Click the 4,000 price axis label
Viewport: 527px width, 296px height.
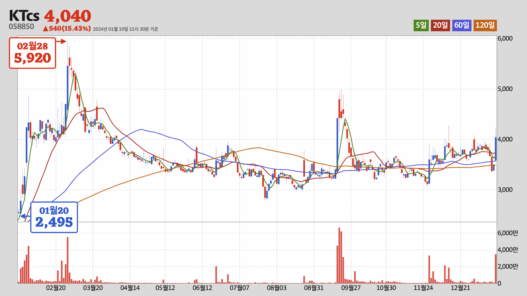pos(505,139)
